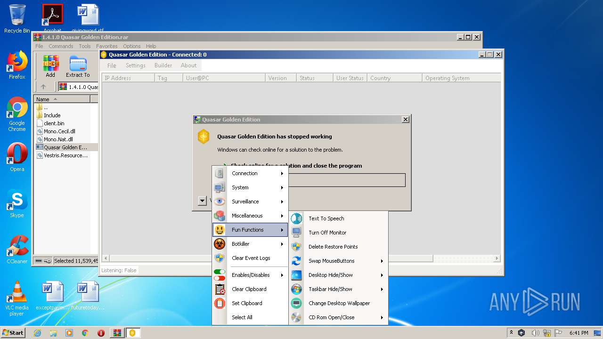This screenshot has width=603, height=339.
Task: Expand Surveillance submenu
Action: (x=282, y=202)
